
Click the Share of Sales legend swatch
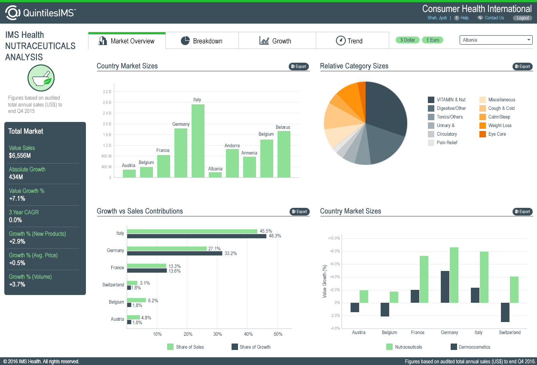[x=170, y=347]
